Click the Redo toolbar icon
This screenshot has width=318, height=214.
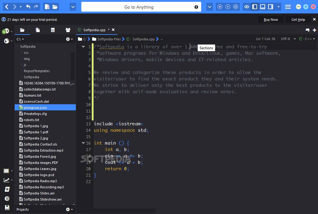(x=36, y=7)
